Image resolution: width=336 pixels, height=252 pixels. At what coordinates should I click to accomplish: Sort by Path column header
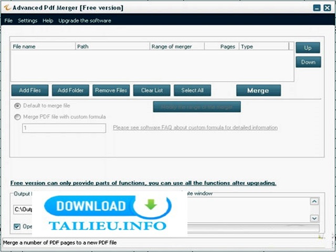[112, 47]
